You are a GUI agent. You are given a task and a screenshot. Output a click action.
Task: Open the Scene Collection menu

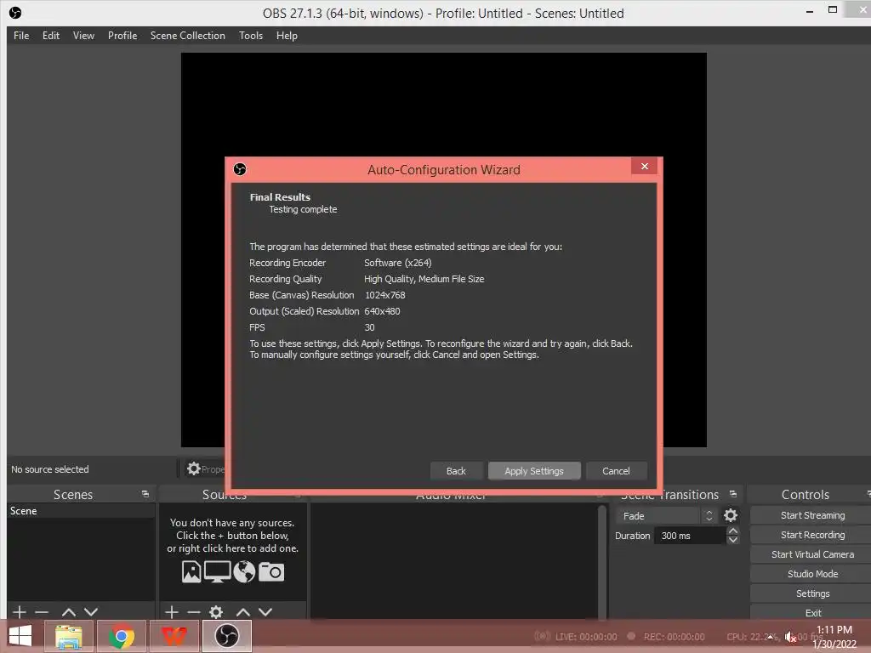pos(188,36)
